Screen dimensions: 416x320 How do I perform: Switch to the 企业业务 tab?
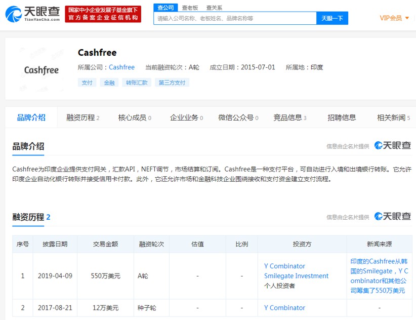click(x=186, y=117)
